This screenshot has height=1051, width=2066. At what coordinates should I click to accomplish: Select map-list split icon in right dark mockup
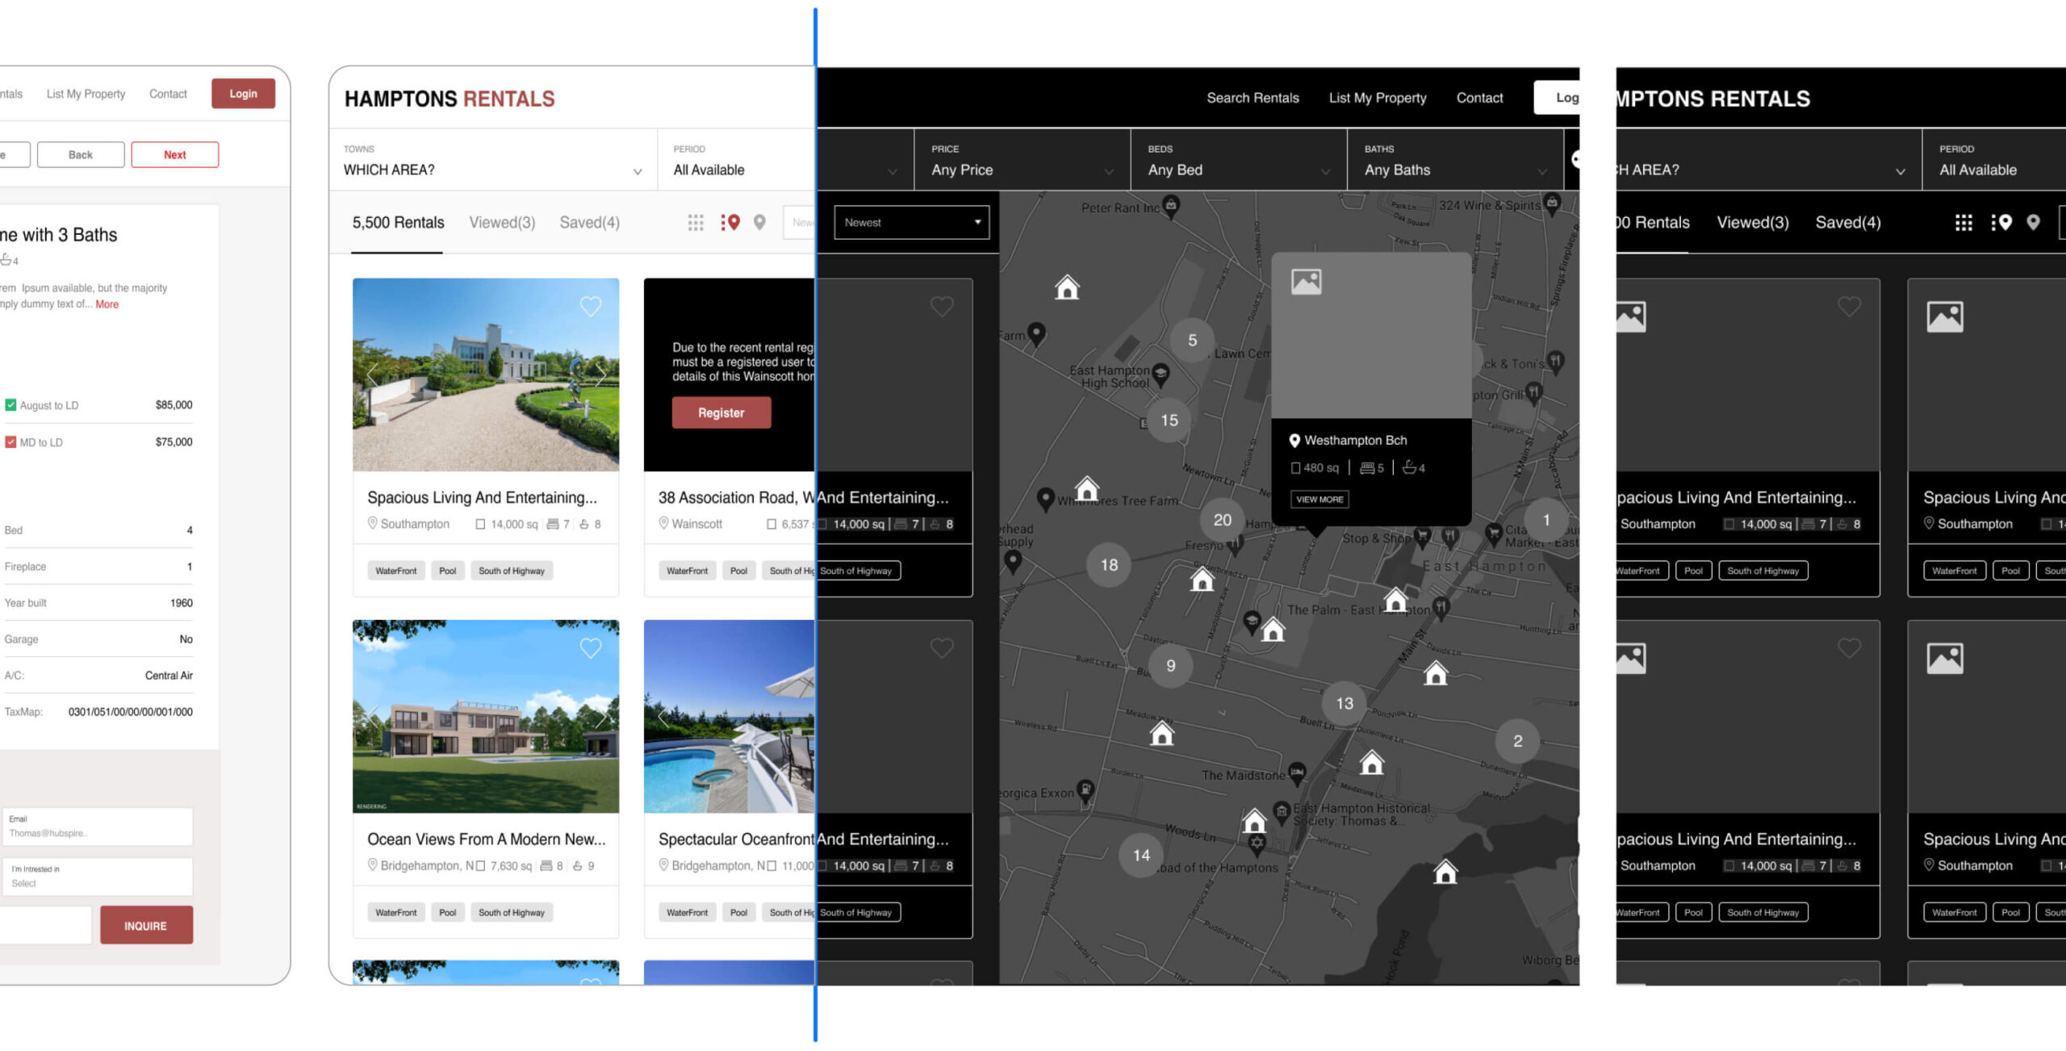[x=2001, y=223]
